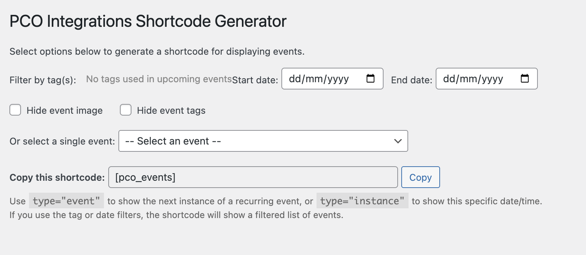Open the Start date calendar picker icon
586x255 pixels.
pos(370,78)
